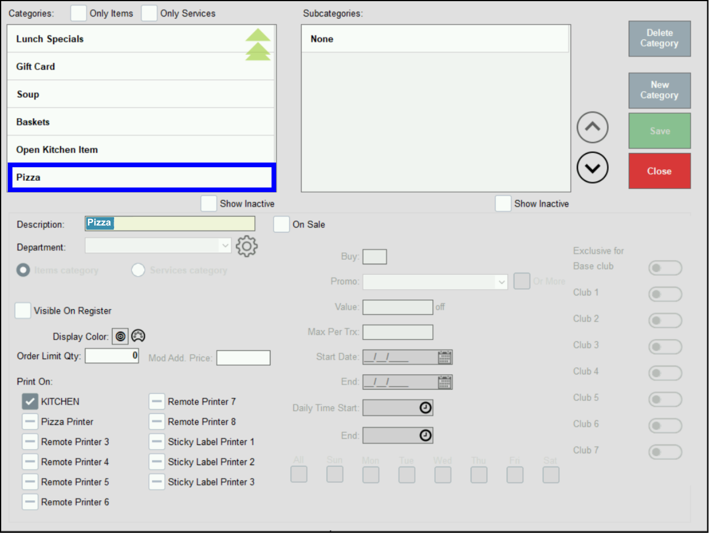Select Open Kitchen Item category
Viewport: 709px width, 534px height.
pos(141,149)
